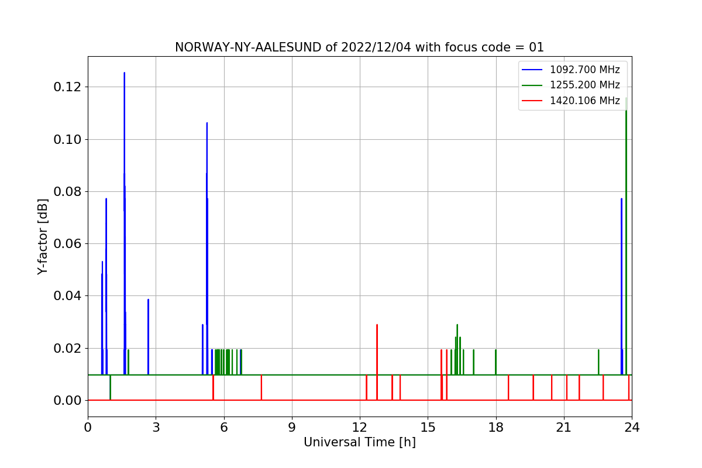Click the green legend line swatch
The image size is (702, 468).
click(533, 85)
